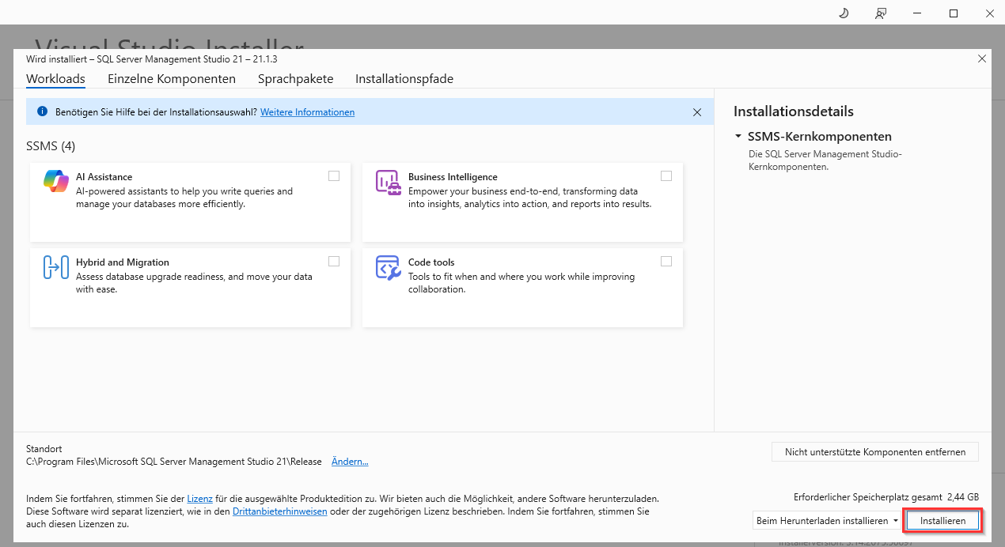Click the SSMS (4) section heading
This screenshot has width=1005, height=547.
click(x=51, y=146)
